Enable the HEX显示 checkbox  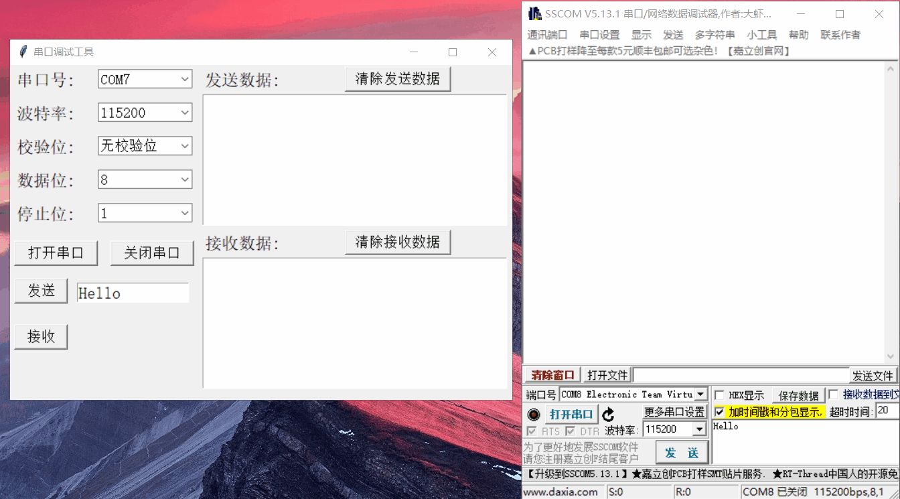click(x=720, y=395)
